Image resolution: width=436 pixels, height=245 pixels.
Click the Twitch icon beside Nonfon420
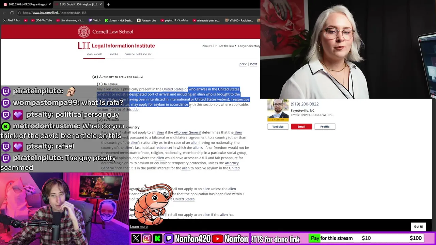pyautogui.click(x=169, y=239)
